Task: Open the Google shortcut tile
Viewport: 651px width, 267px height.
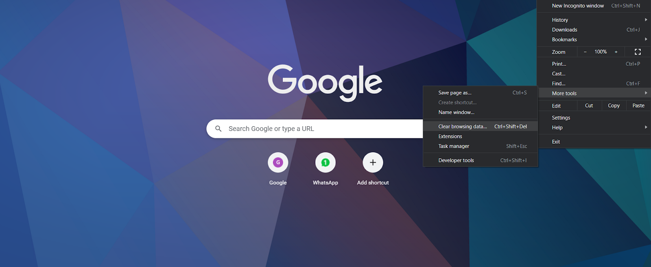Action: 278,163
